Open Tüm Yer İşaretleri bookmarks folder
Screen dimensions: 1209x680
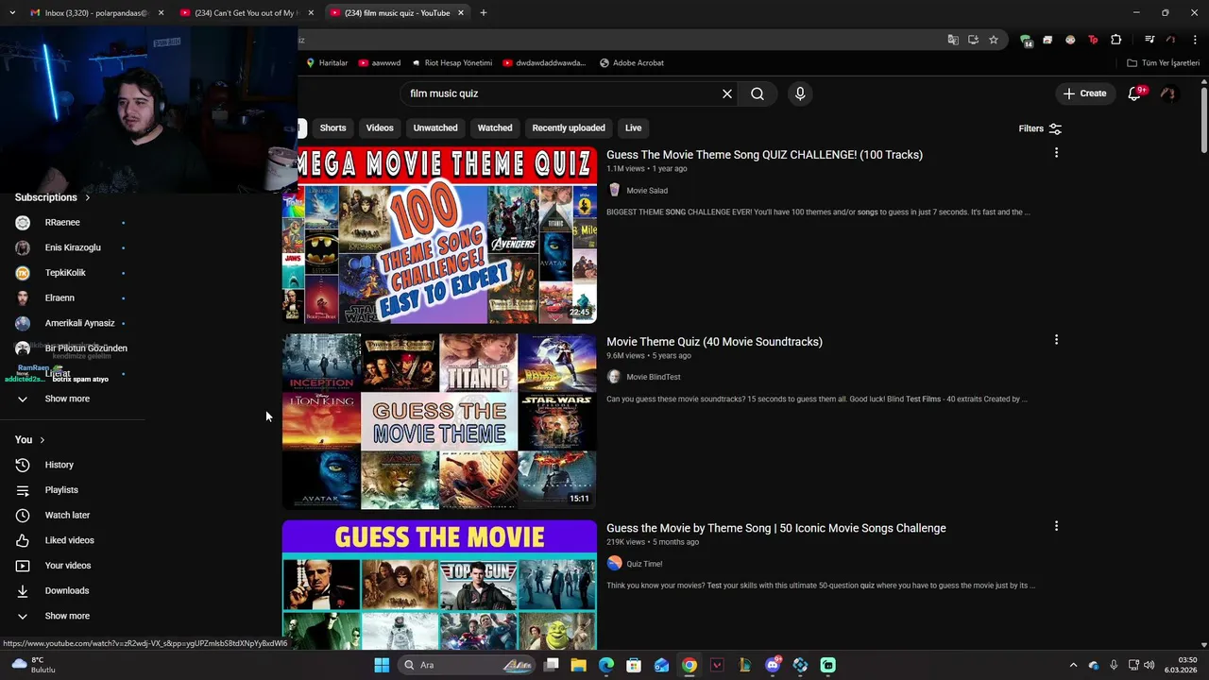(x=1164, y=62)
